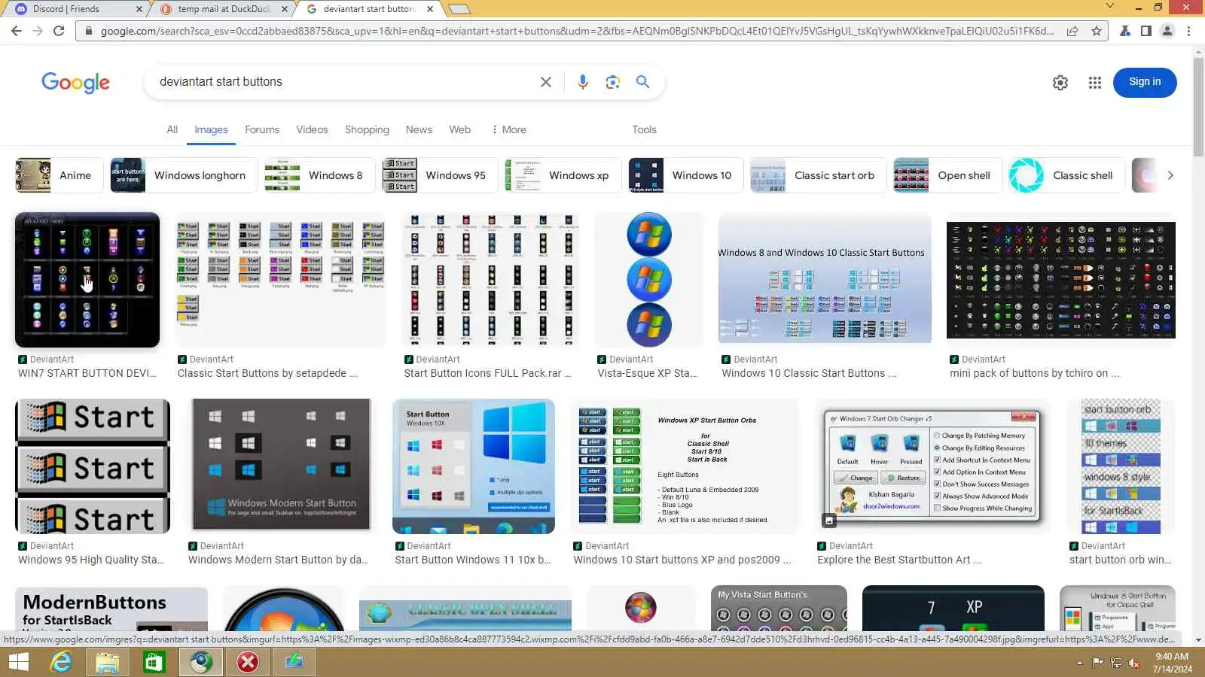Filter images by the Windows 95 chip
This screenshot has width=1205, height=677.
pos(440,175)
